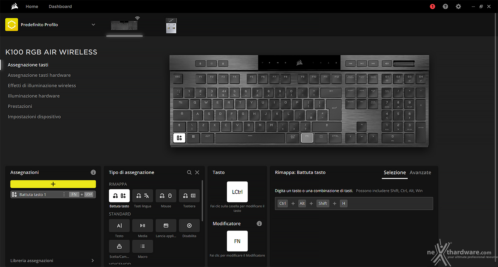Image resolution: width=498 pixels, height=267 pixels.
Task: Choose Battuta tasto assignment type
Action: (x=119, y=196)
